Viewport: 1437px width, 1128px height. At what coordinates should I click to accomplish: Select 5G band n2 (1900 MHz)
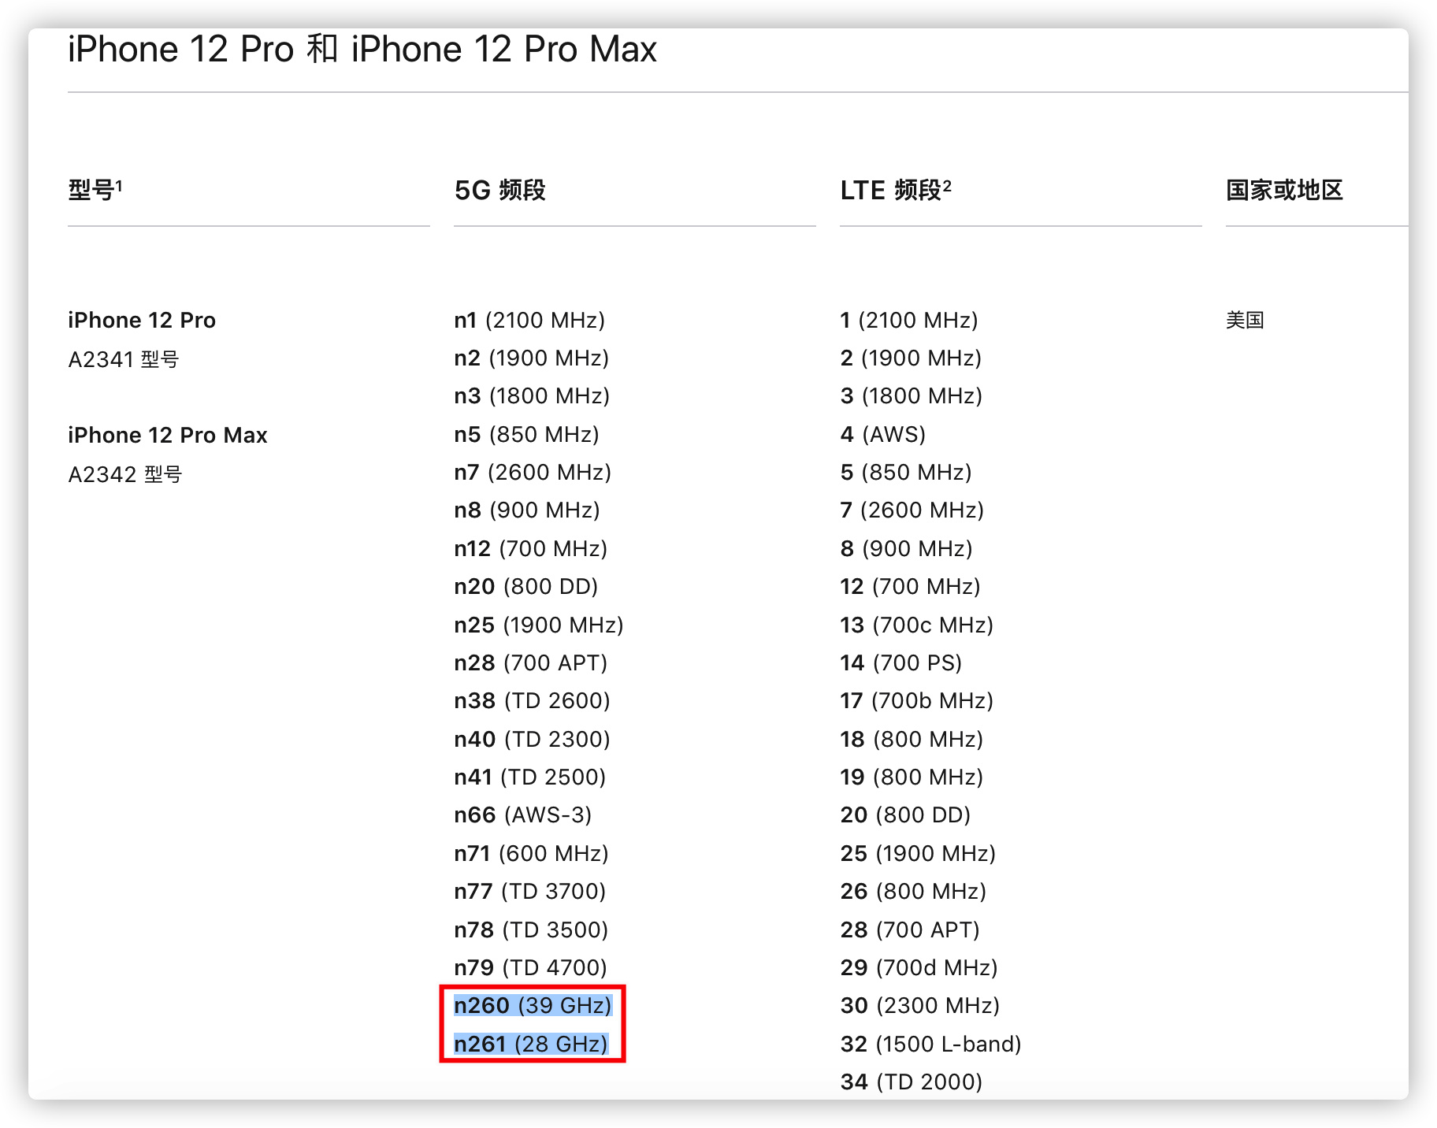click(x=532, y=358)
